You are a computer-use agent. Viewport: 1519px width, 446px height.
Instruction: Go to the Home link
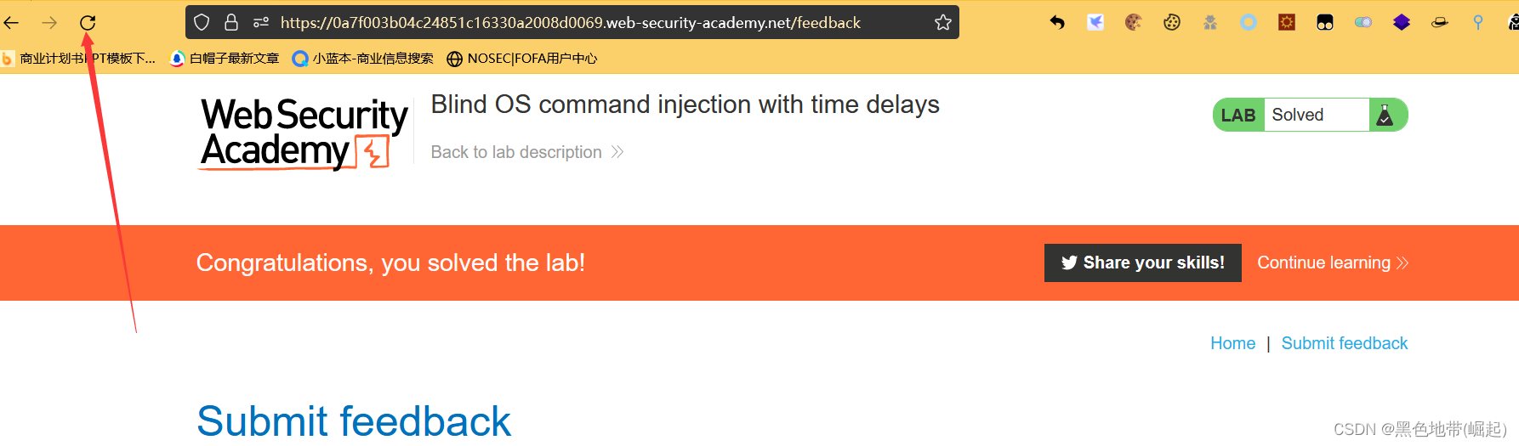[1232, 343]
